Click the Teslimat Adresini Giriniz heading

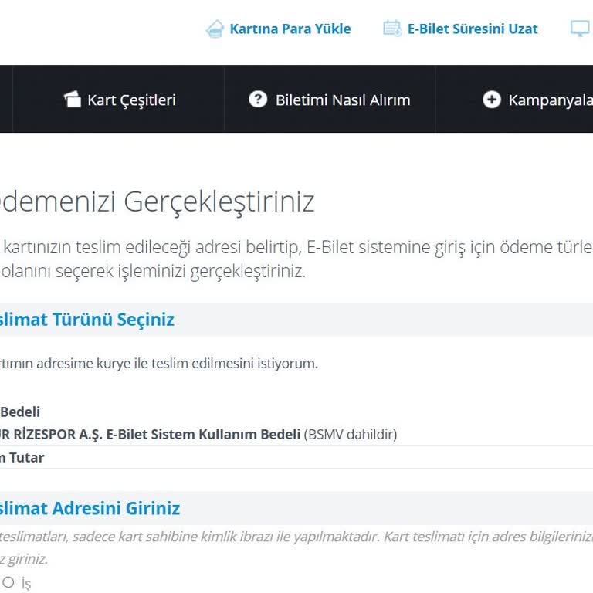90,508
